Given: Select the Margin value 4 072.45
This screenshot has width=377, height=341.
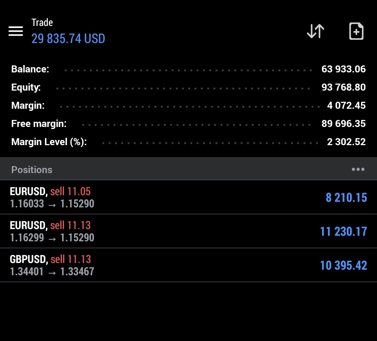Looking at the screenshot, I should 346,106.
